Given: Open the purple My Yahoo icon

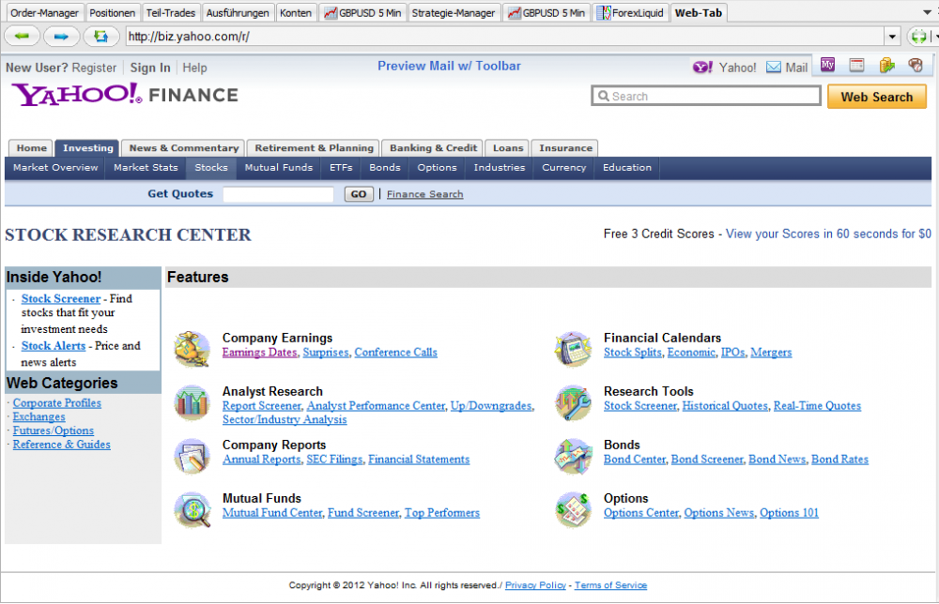Looking at the screenshot, I should tap(827, 65).
